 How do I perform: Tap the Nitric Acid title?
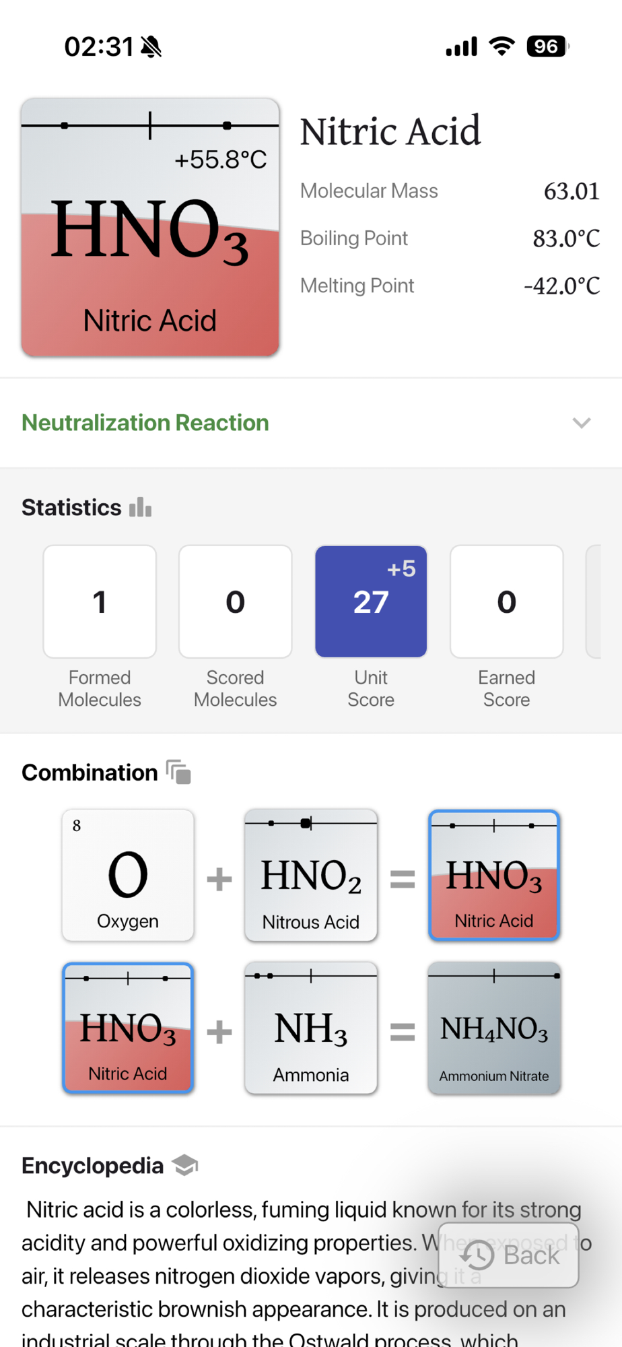pyautogui.click(x=390, y=131)
